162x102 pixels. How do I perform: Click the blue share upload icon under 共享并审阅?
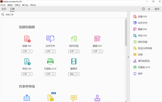[x=27, y=97]
